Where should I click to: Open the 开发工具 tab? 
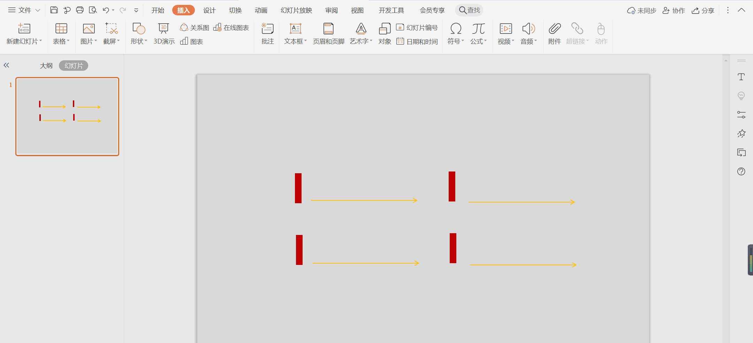[x=391, y=10]
